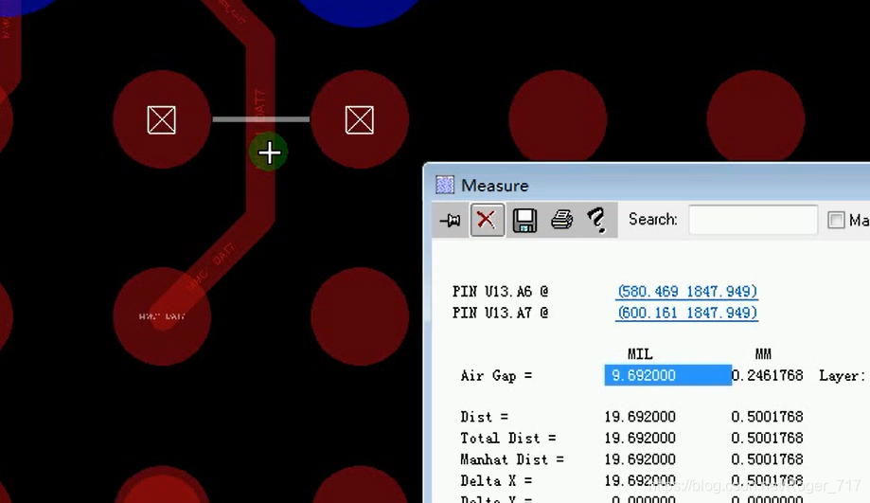Click the pin icon in Measure toolbar
The height and width of the screenshot is (503, 870).
(450, 220)
